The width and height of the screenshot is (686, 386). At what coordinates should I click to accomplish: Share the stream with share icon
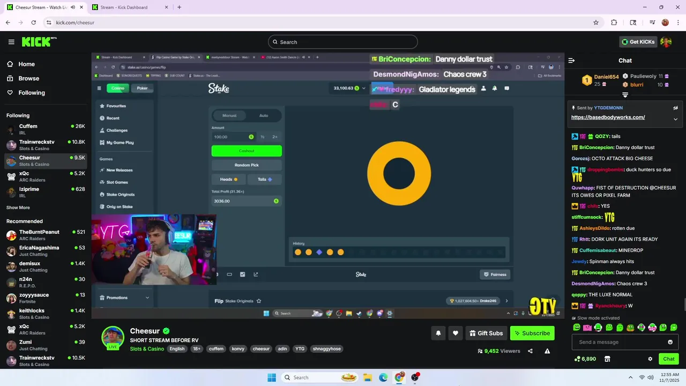[530, 351]
